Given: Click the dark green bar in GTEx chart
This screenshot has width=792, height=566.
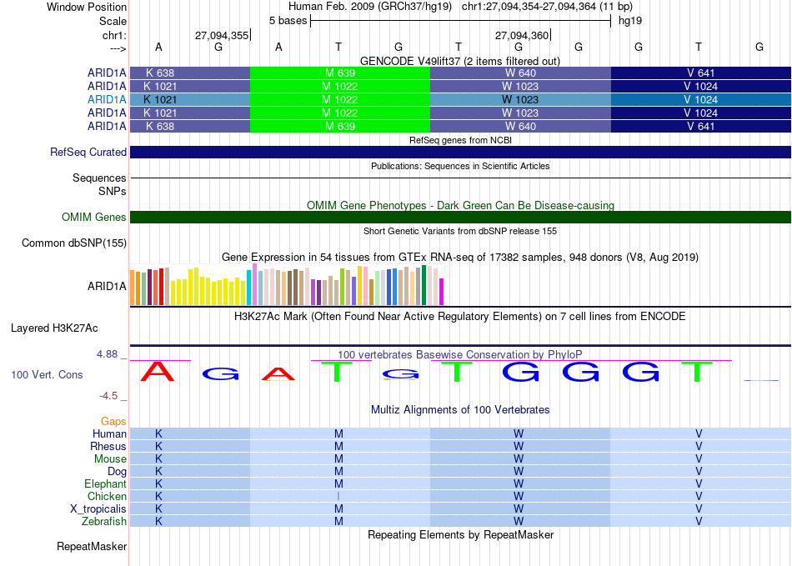Looking at the screenshot, I should [x=424, y=285].
